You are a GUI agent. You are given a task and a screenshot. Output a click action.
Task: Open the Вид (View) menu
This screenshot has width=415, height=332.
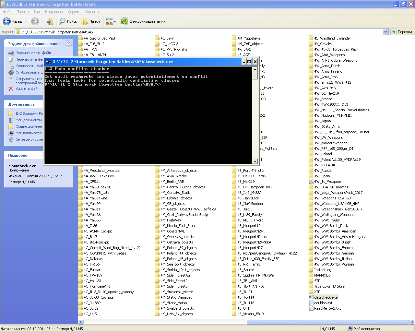pos(37,12)
